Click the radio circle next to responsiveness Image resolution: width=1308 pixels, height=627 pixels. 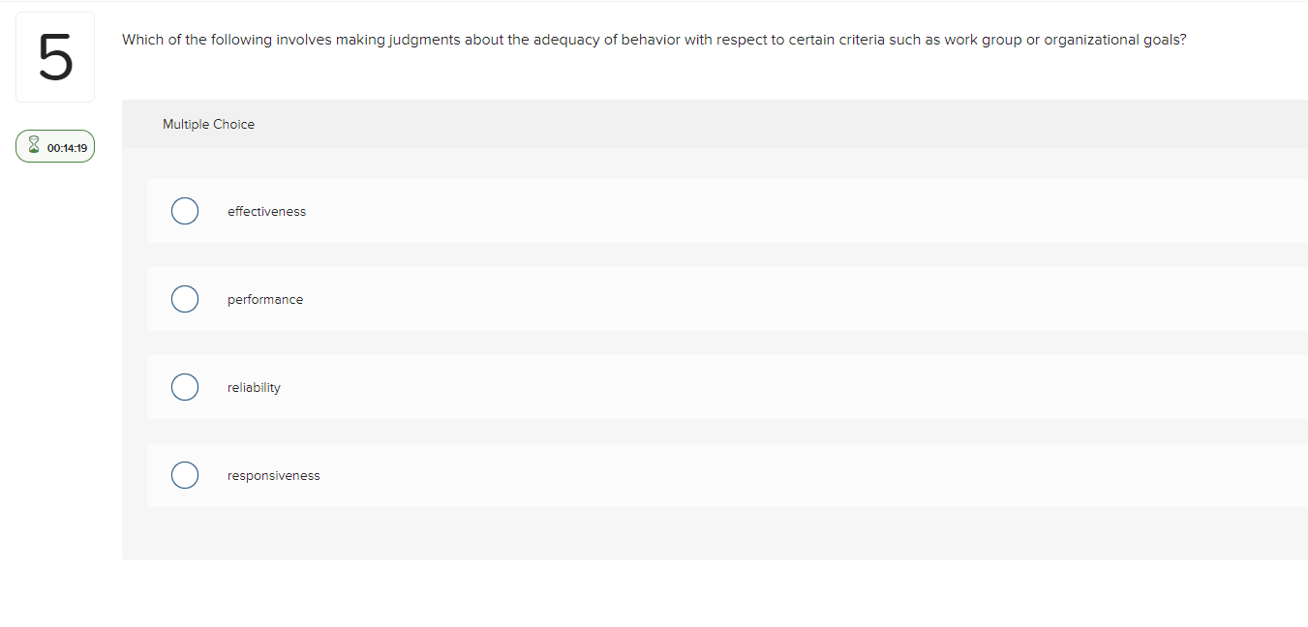tap(185, 475)
